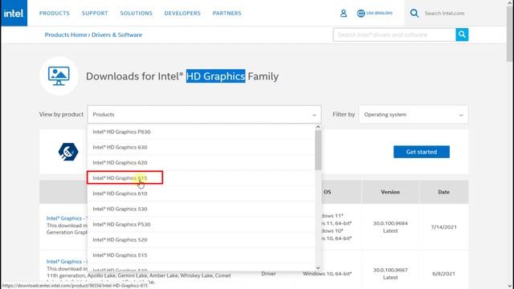Open the Operating system filter dropdown

click(x=414, y=114)
